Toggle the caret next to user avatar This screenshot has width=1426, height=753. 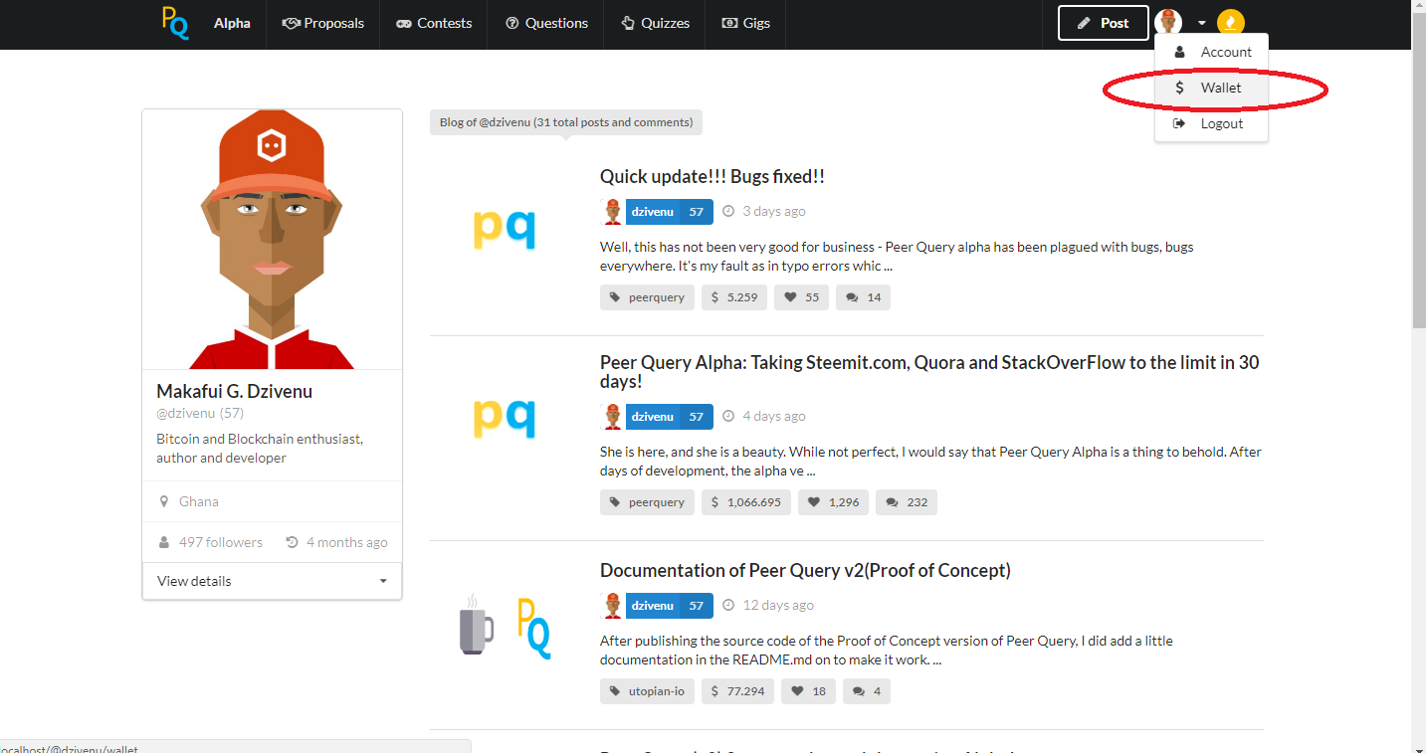click(1202, 23)
